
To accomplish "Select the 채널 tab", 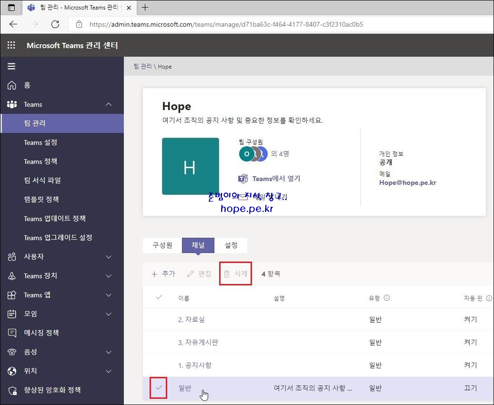I will pyautogui.click(x=198, y=245).
